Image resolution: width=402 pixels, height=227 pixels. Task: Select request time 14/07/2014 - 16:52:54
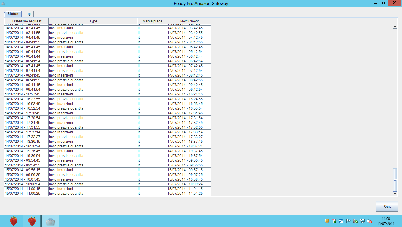click(x=27, y=108)
